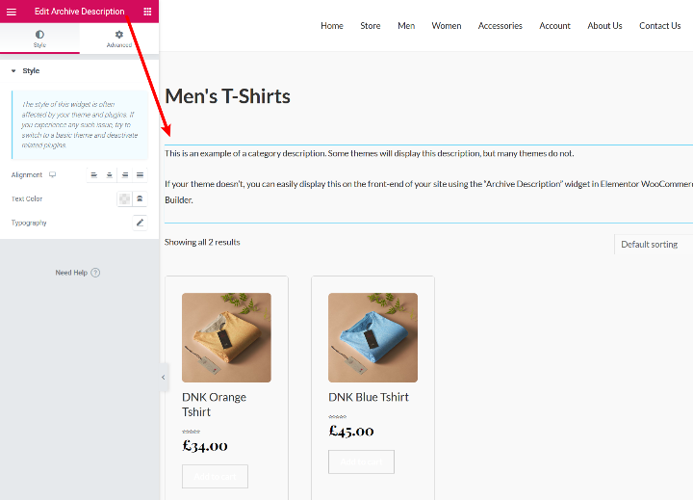This screenshot has height=500, width=693.
Task: Open the DNK Blue Tshirt product link
Action: tap(369, 397)
